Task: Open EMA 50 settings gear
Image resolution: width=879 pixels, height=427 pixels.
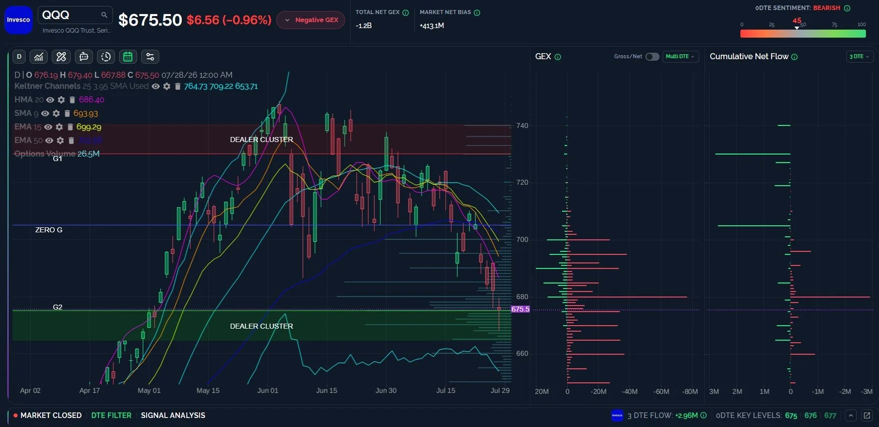Action: pyautogui.click(x=60, y=140)
